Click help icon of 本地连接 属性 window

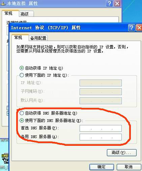(x=109, y=4)
